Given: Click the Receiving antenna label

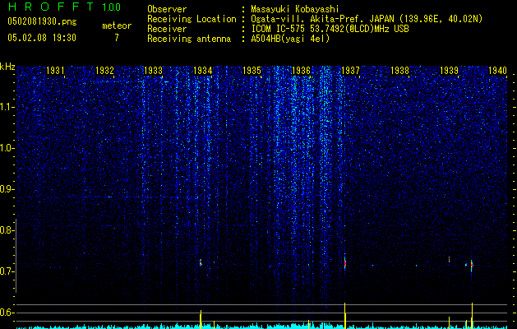Looking at the screenshot, I should pyautogui.click(x=189, y=39).
